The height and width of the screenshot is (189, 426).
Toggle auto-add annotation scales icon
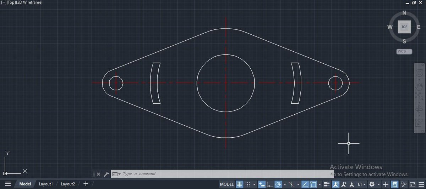click(344, 184)
